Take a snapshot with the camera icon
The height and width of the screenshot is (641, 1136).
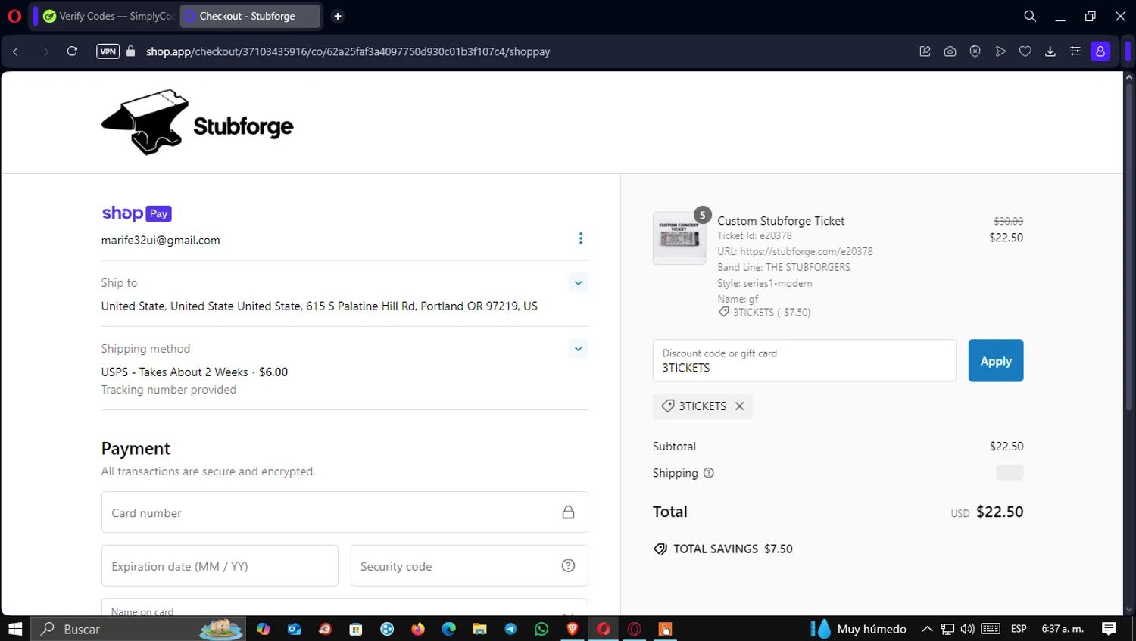pyautogui.click(x=950, y=51)
